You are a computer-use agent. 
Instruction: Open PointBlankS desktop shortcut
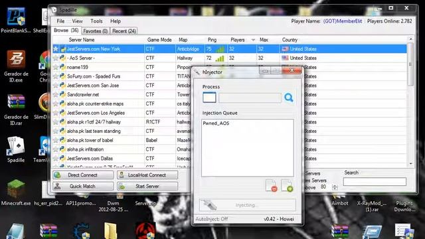[x=16, y=21]
